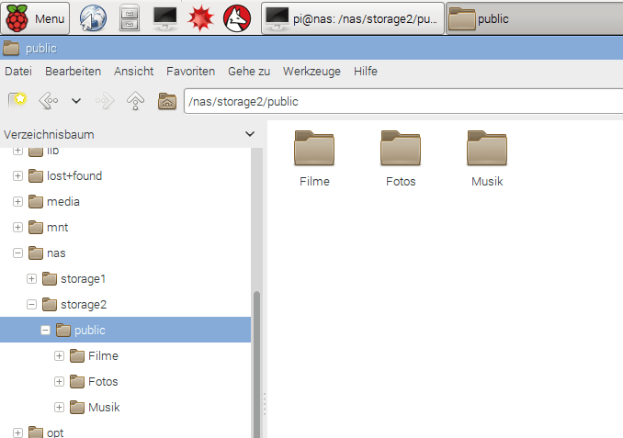Click the new folder toolbar icon

point(17,101)
